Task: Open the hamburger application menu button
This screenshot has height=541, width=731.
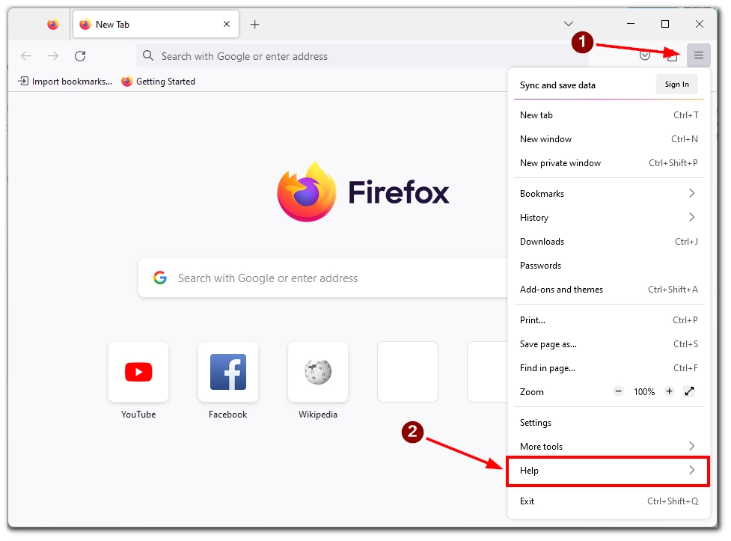Action: click(698, 55)
